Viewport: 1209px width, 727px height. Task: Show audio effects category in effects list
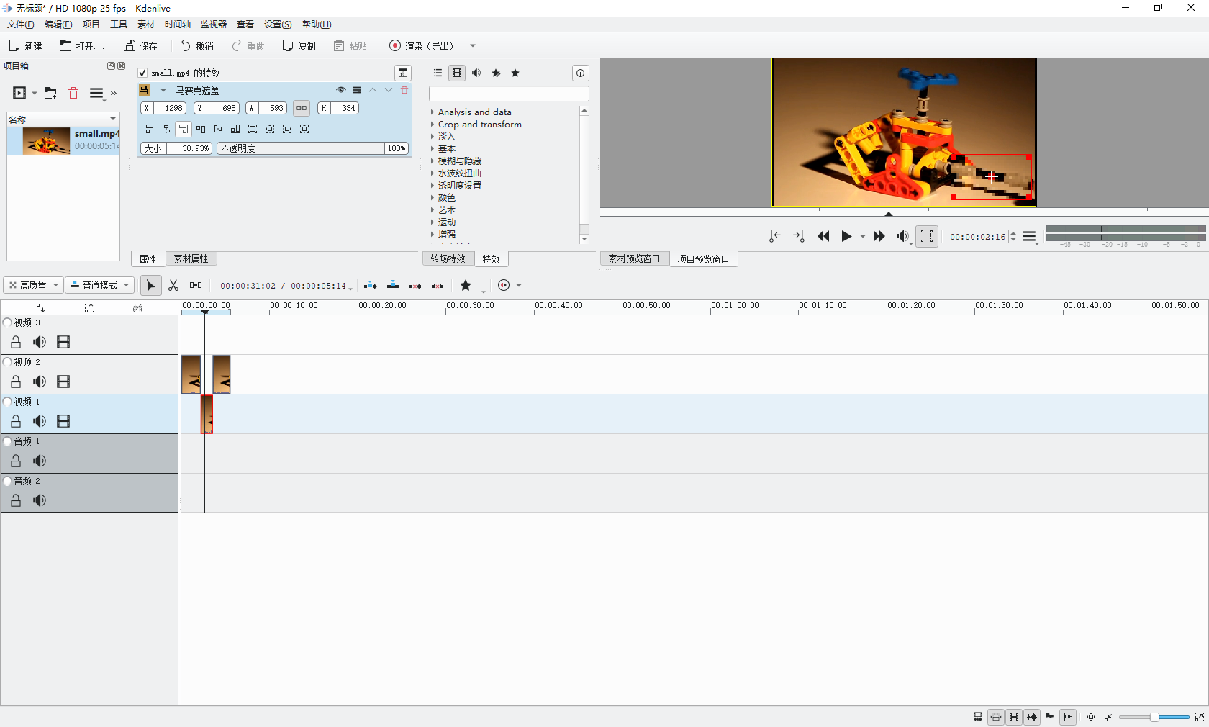(x=476, y=73)
